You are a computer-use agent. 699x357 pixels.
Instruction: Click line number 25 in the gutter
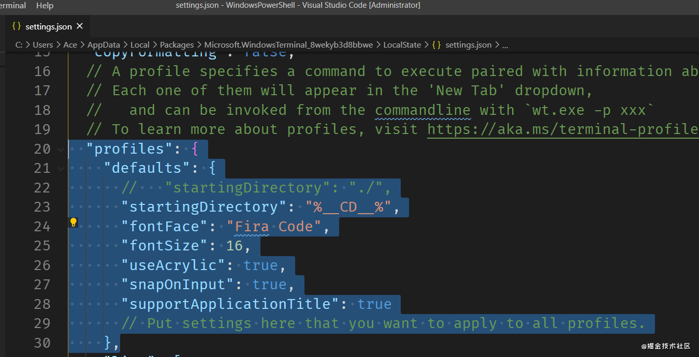coord(42,246)
